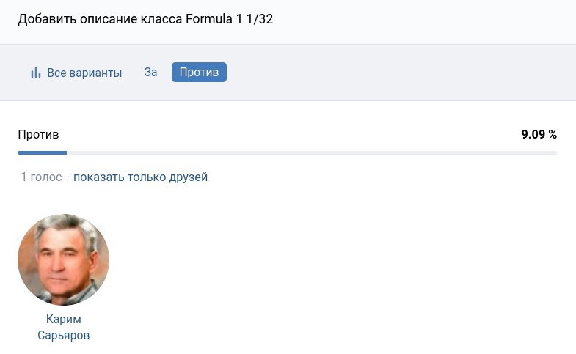576x354 pixels.
Task: Open the voter's round profile photo
Action: pyautogui.click(x=63, y=259)
